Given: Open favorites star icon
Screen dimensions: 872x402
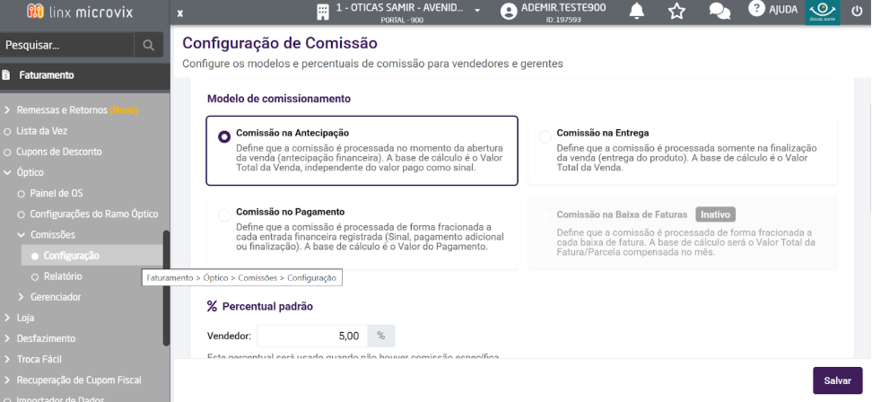Looking at the screenshot, I should (x=676, y=11).
